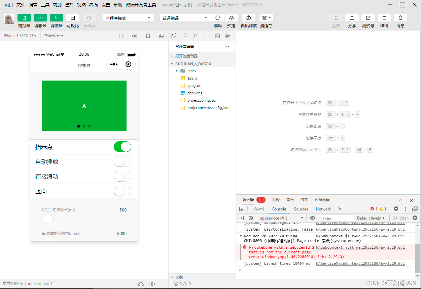Toggle the console live expression eye

(313, 218)
